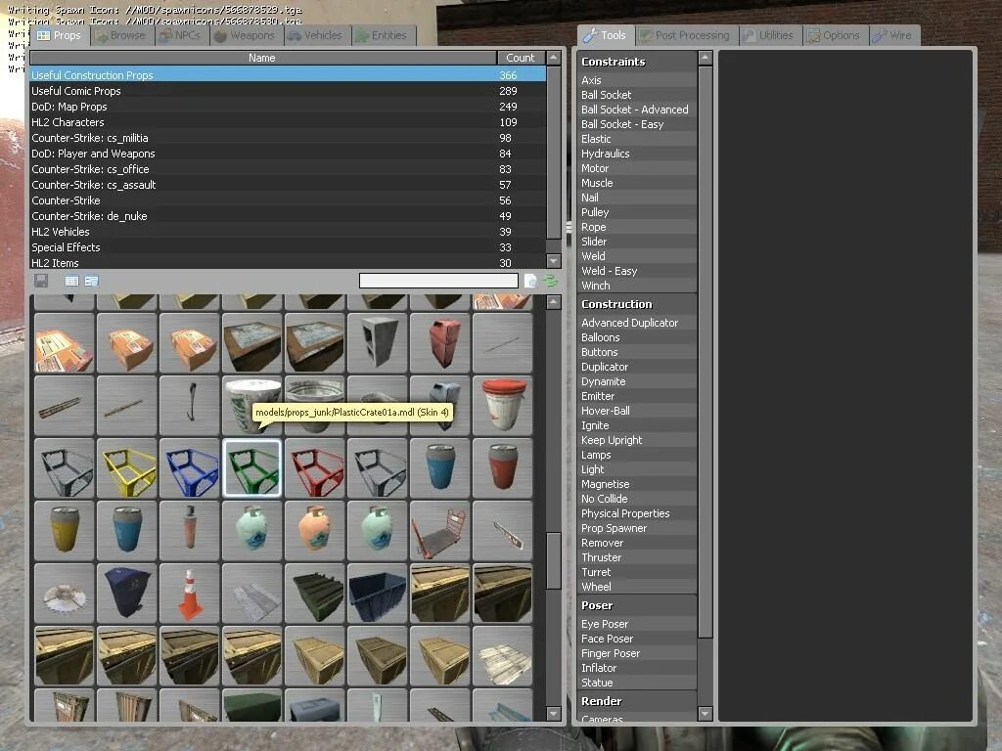
Task: Switch to list view icon
Action: click(71, 281)
